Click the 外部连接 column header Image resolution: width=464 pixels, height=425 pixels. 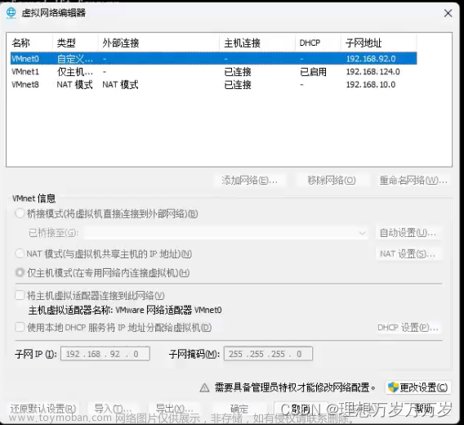point(158,43)
